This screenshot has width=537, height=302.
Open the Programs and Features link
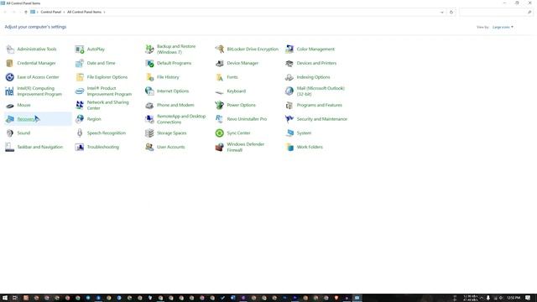(x=319, y=105)
